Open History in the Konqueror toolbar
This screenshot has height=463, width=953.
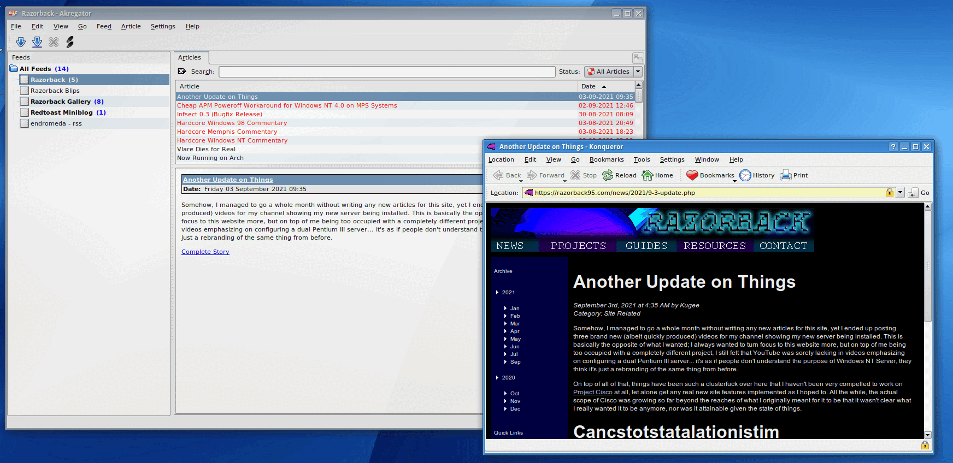pos(745,175)
